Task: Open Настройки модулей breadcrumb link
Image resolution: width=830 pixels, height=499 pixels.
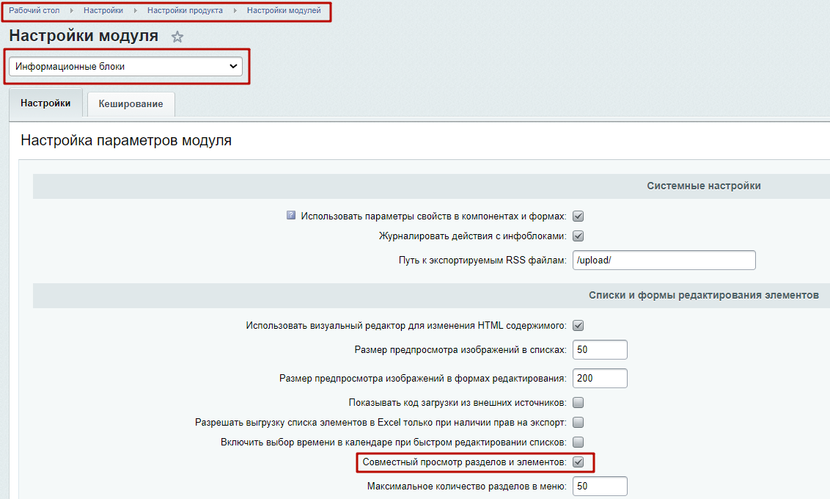Action: [x=284, y=10]
